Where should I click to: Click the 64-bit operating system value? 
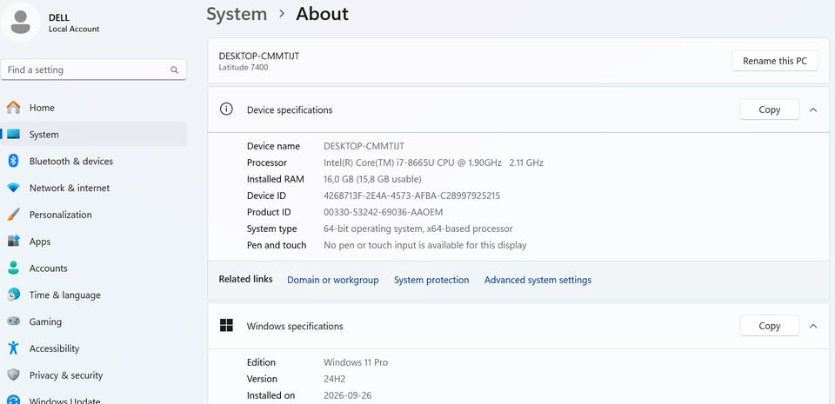pos(418,228)
